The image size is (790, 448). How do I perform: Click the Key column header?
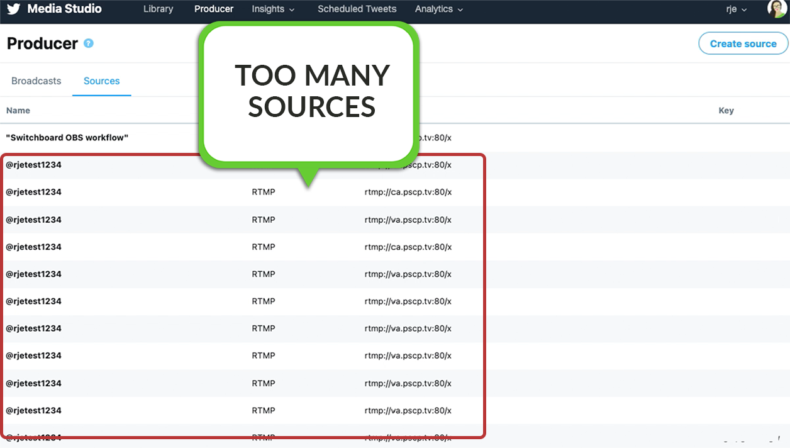pyautogui.click(x=726, y=110)
